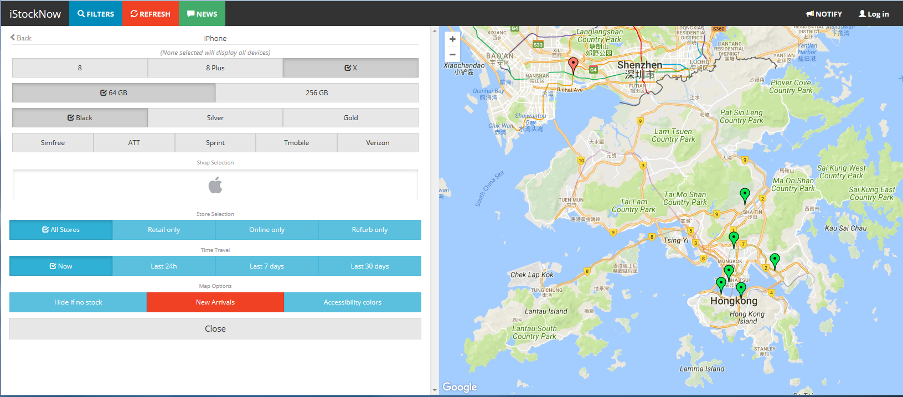The width and height of the screenshot is (903, 397).
Task: Click the Lantau South Country Park label
Action: (534, 332)
